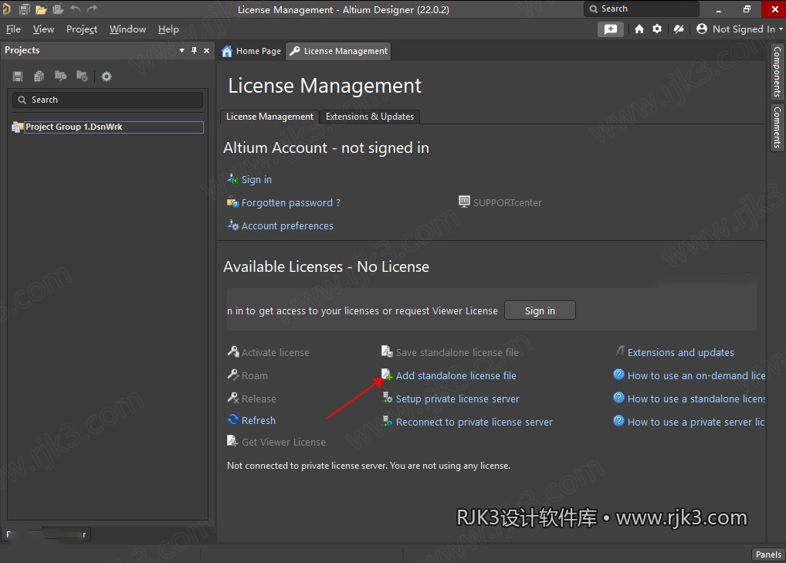Image resolution: width=786 pixels, height=563 pixels.
Task: Open preferences with the top-right gear icon
Action: tap(657, 29)
